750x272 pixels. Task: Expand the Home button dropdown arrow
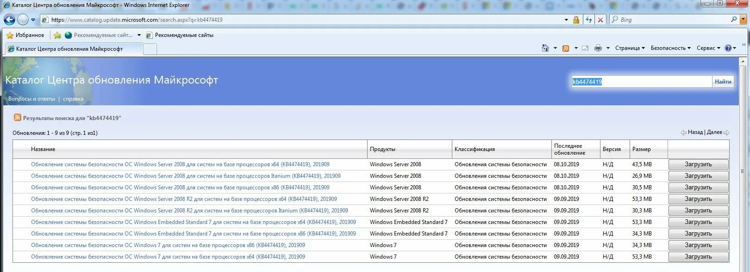point(555,48)
